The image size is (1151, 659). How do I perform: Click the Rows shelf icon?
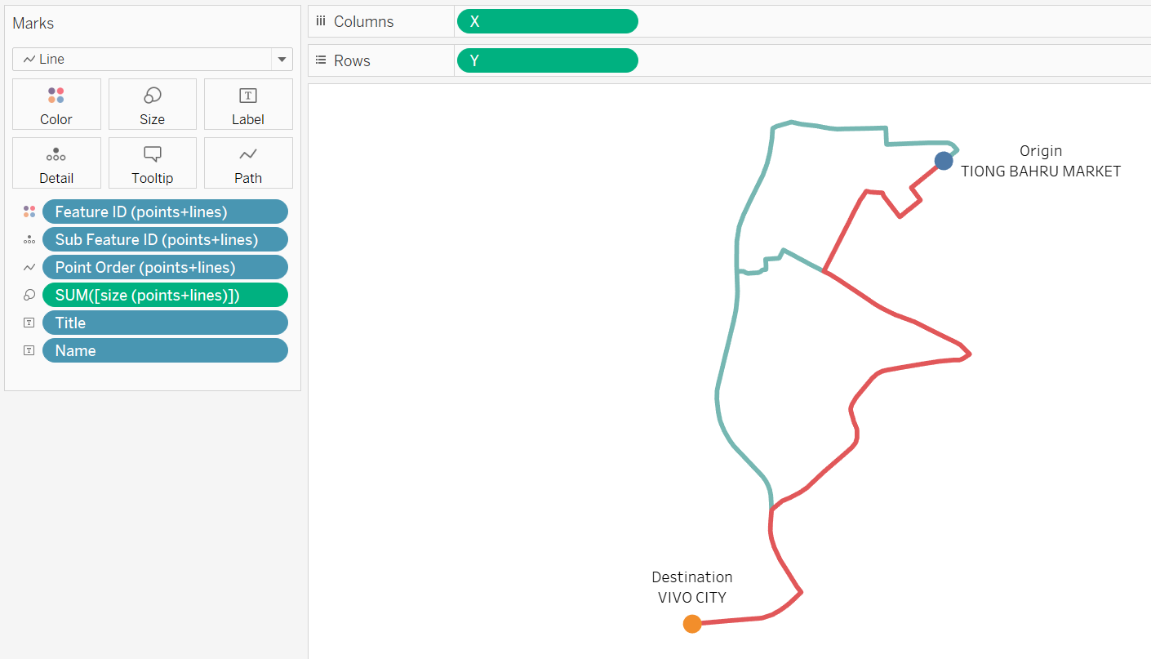point(321,60)
